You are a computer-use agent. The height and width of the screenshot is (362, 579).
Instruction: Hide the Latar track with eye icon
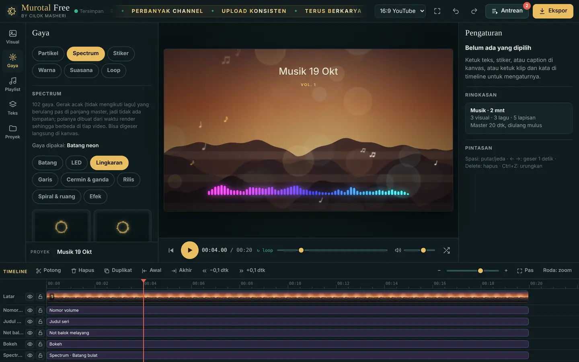(30, 297)
